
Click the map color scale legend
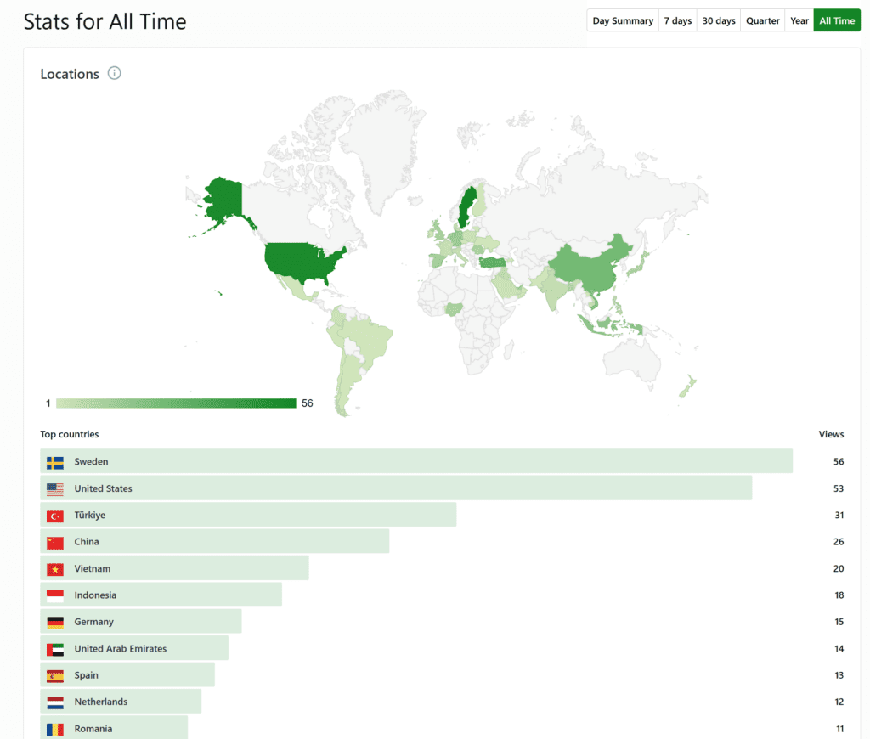pos(176,403)
